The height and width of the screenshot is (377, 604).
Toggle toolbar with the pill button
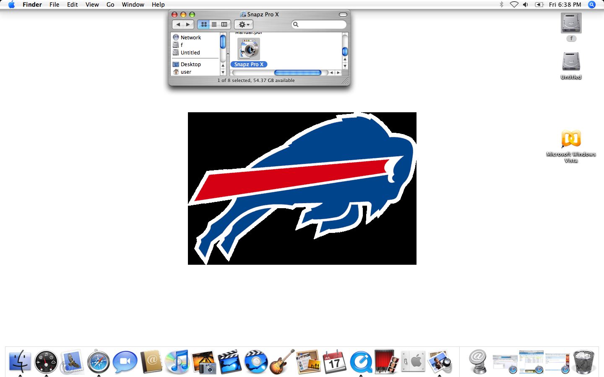(x=343, y=15)
